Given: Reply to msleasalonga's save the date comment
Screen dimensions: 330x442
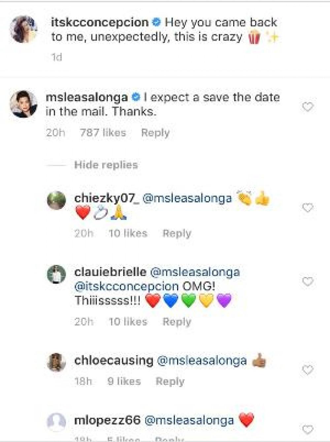Looking at the screenshot, I should [155, 133].
